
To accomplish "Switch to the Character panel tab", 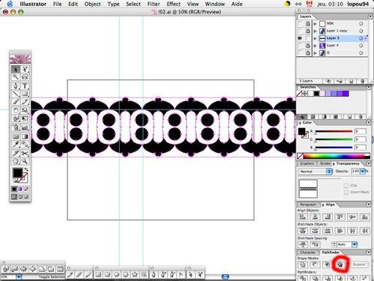I will (x=307, y=253).
